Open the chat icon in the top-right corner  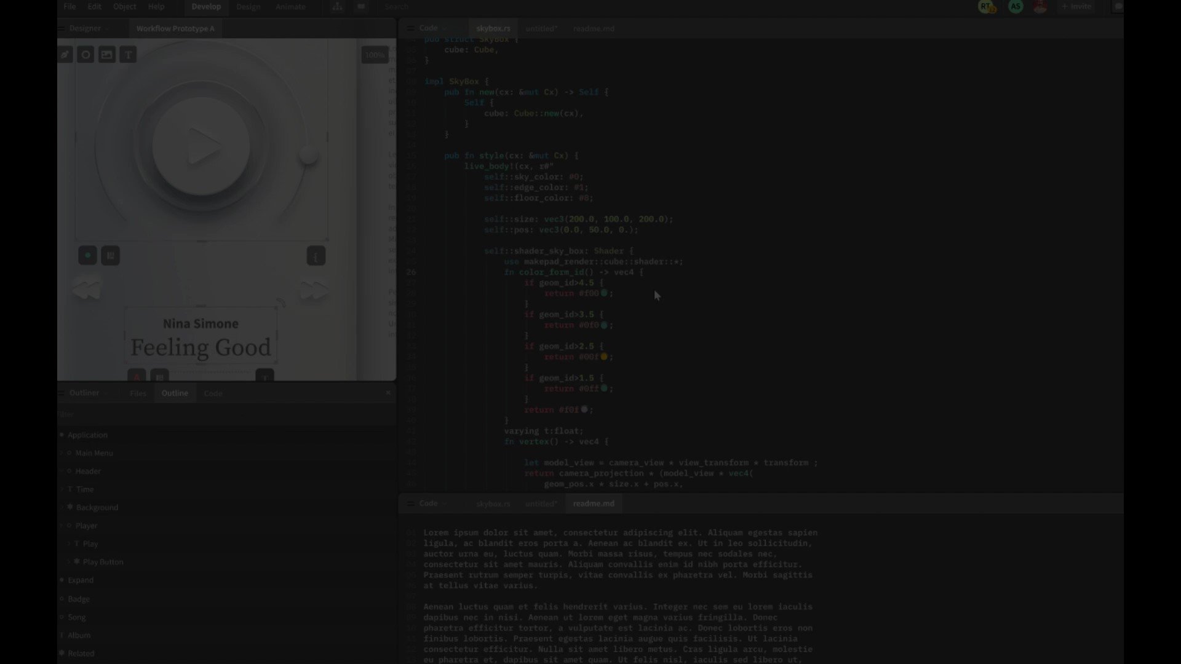[x=1118, y=8]
